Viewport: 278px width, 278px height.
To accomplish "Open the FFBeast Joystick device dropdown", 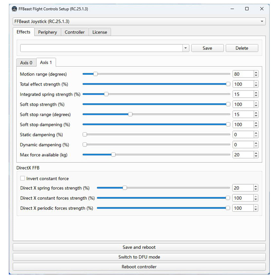I will click(262, 21).
